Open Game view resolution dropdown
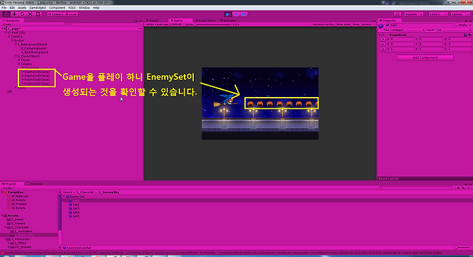Screen dimensions: 473x257 pos(165,24)
